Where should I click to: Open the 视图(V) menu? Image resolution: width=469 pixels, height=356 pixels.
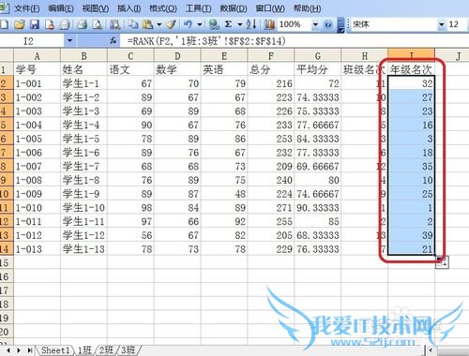pyautogui.click(x=96, y=8)
